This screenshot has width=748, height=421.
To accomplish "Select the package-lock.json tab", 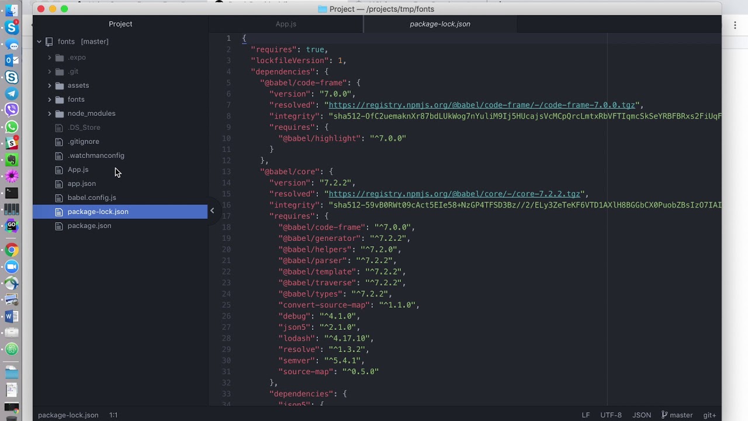I will click(440, 24).
